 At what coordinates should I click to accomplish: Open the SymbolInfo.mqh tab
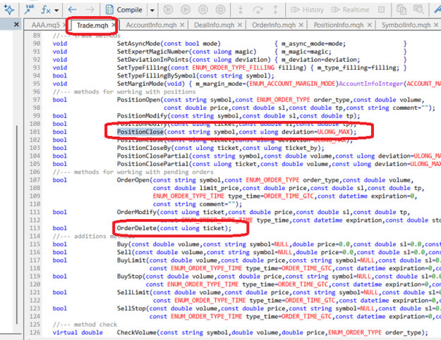coord(406,25)
